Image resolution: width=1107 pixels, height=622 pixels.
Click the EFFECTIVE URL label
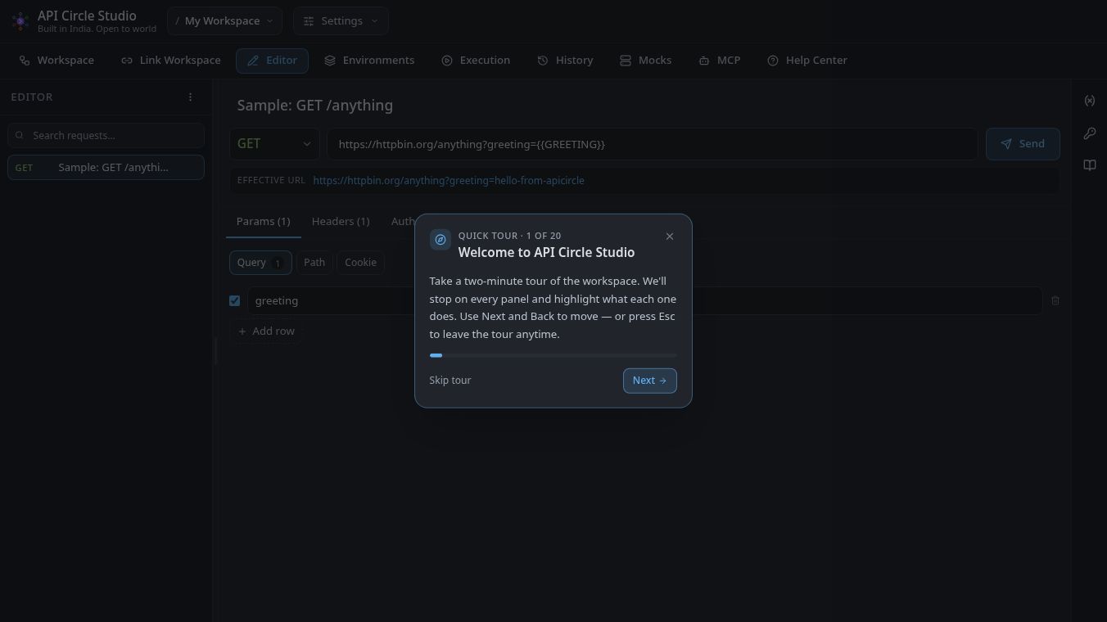(x=271, y=180)
